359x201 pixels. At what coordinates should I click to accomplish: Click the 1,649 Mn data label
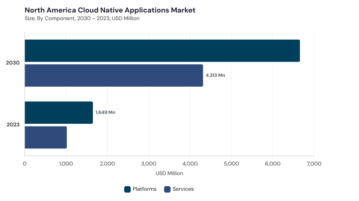[105, 113]
